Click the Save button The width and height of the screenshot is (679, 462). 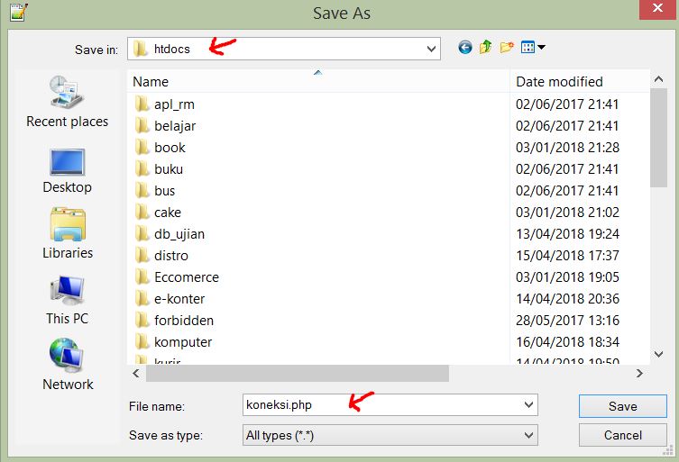pyautogui.click(x=623, y=406)
